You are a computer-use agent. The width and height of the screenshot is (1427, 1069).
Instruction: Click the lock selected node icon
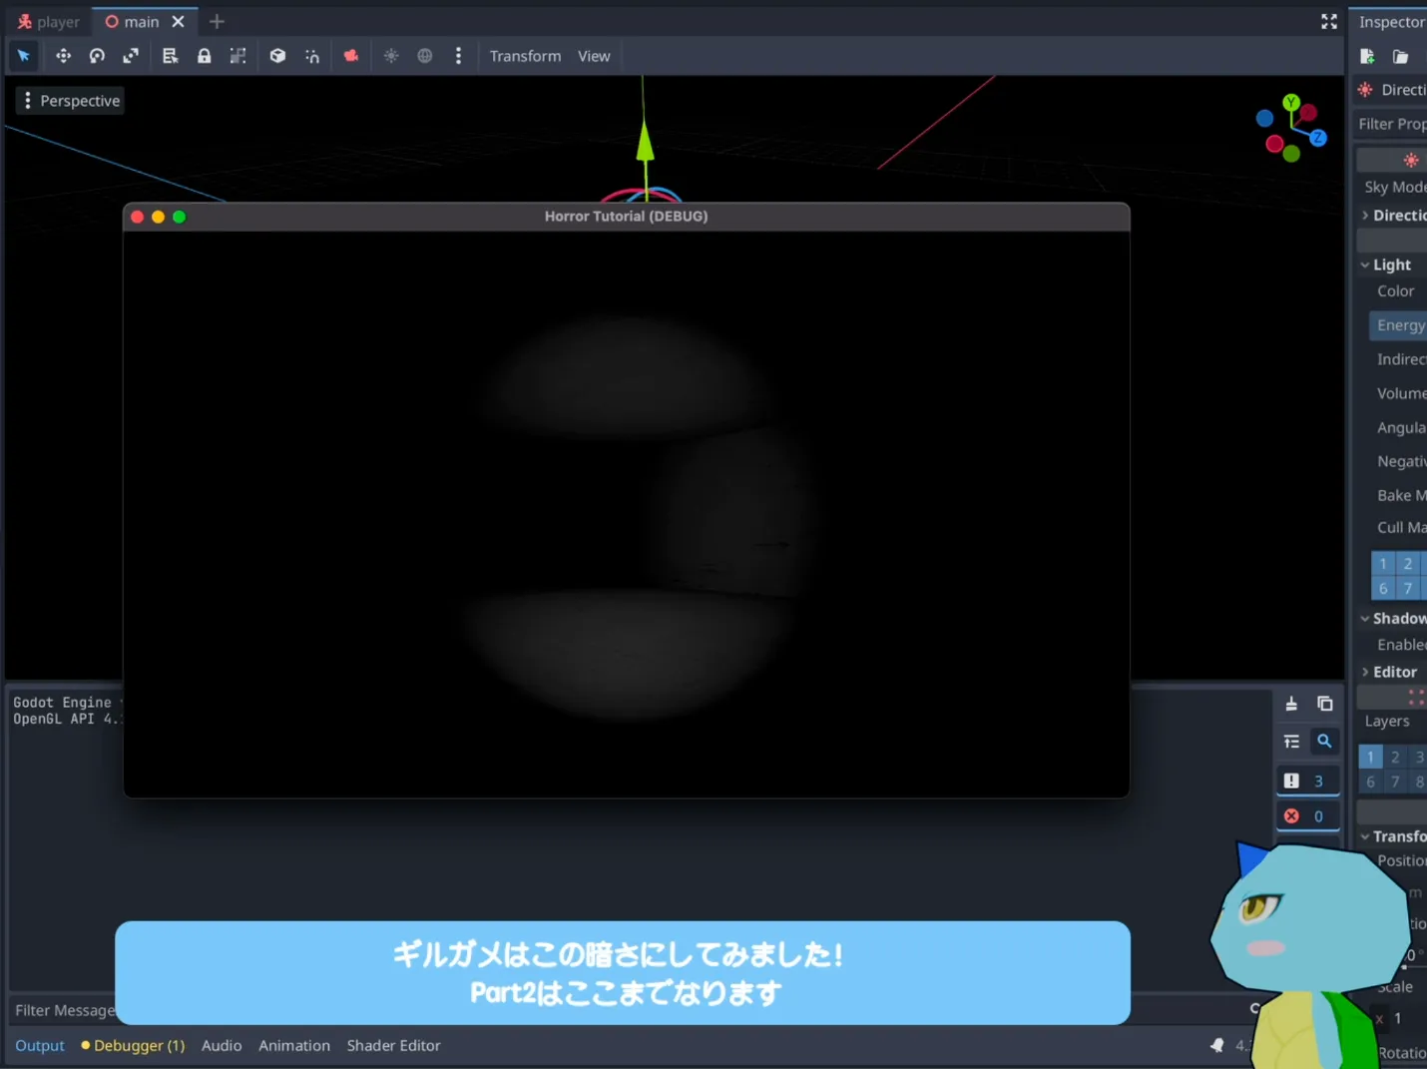[204, 56]
